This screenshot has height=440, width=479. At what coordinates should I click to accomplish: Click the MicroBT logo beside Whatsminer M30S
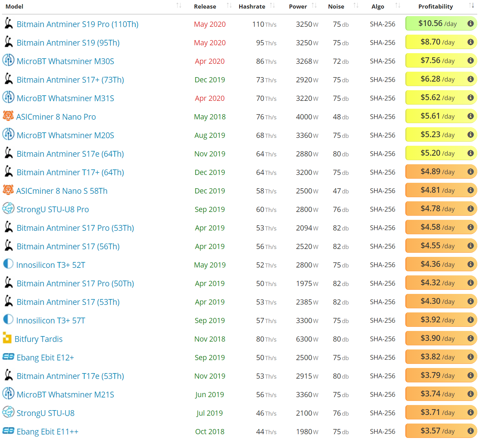(x=9, y=60)
